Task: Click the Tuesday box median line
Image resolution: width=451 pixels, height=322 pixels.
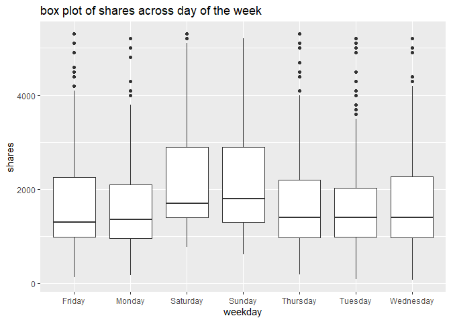Action: tap(355, 217)
